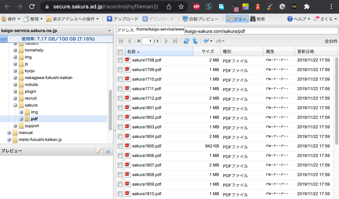Click the next page arrow icon
Viewport: 339px width, 199px height.
166,41
